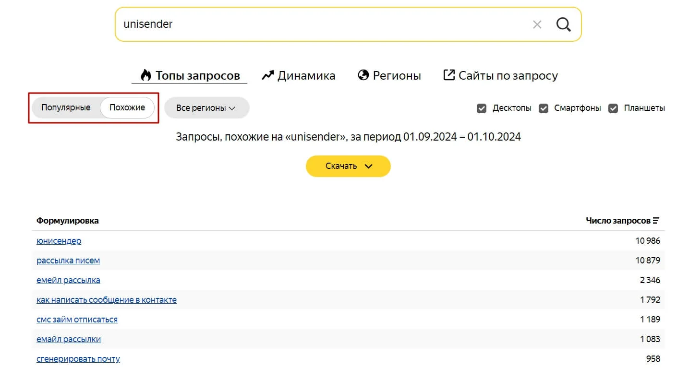Switch to the Регионы tab
The height and width of the screenshot is (368, 689).
pyautogui.click(x=397, y=75)
